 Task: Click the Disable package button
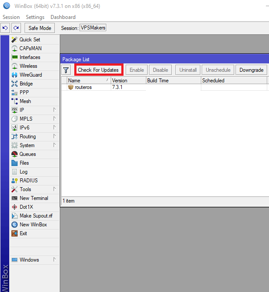tap(160, 70)
